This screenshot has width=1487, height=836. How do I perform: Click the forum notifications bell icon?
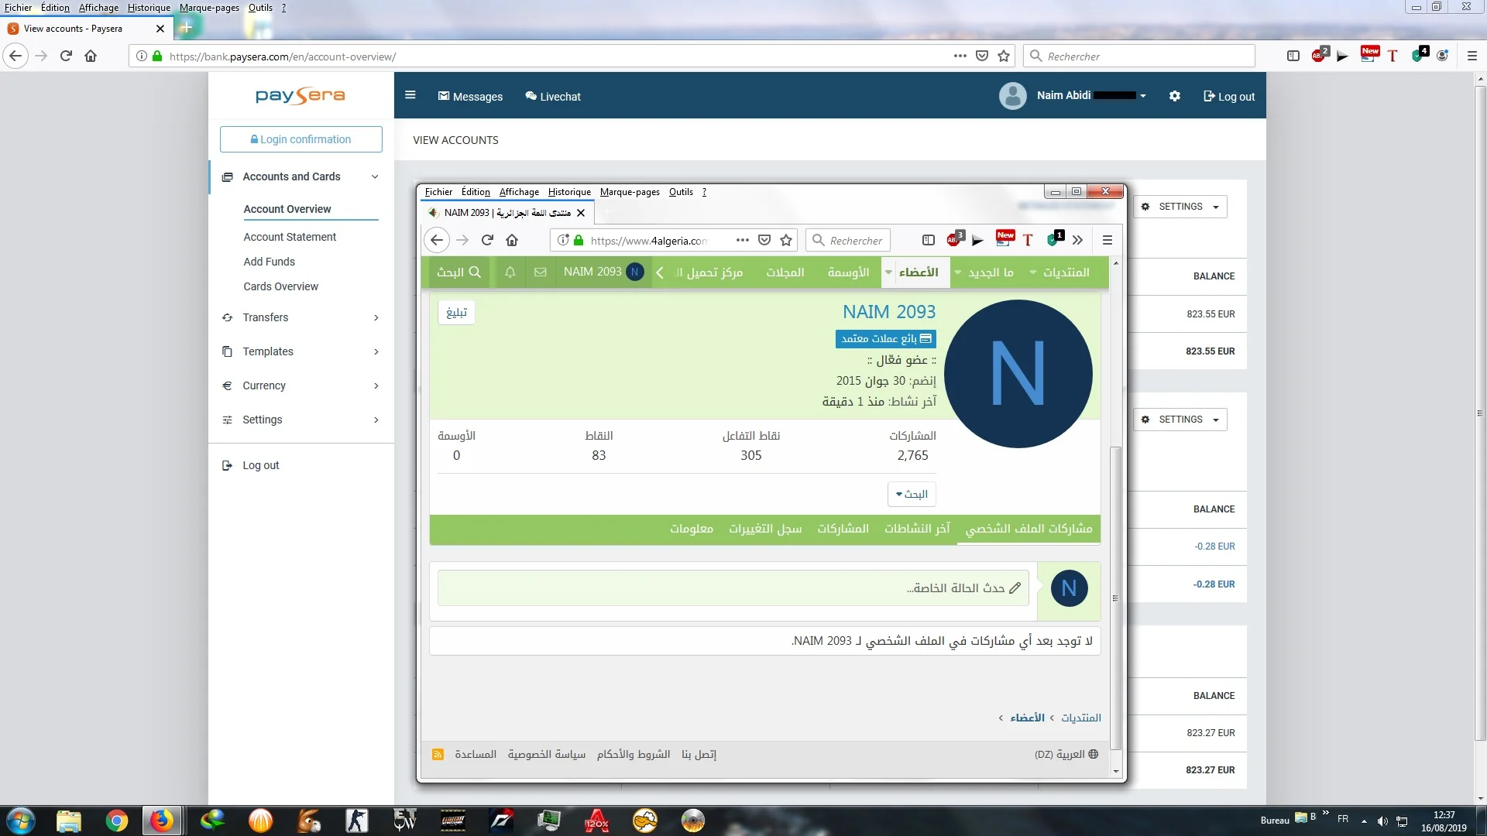click(510, 272)
